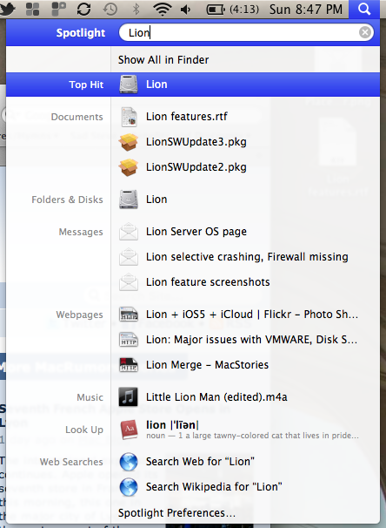
Task: Open the sync arrows menu bar icon
Action: click(83, 9)
